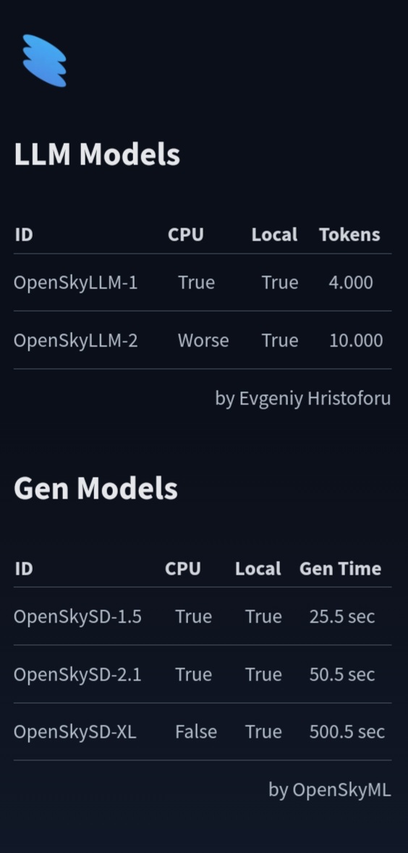The height and width of the screenshot is (853, 408).
Task: Select the LLM Models heading
Action: pos(97,154)
